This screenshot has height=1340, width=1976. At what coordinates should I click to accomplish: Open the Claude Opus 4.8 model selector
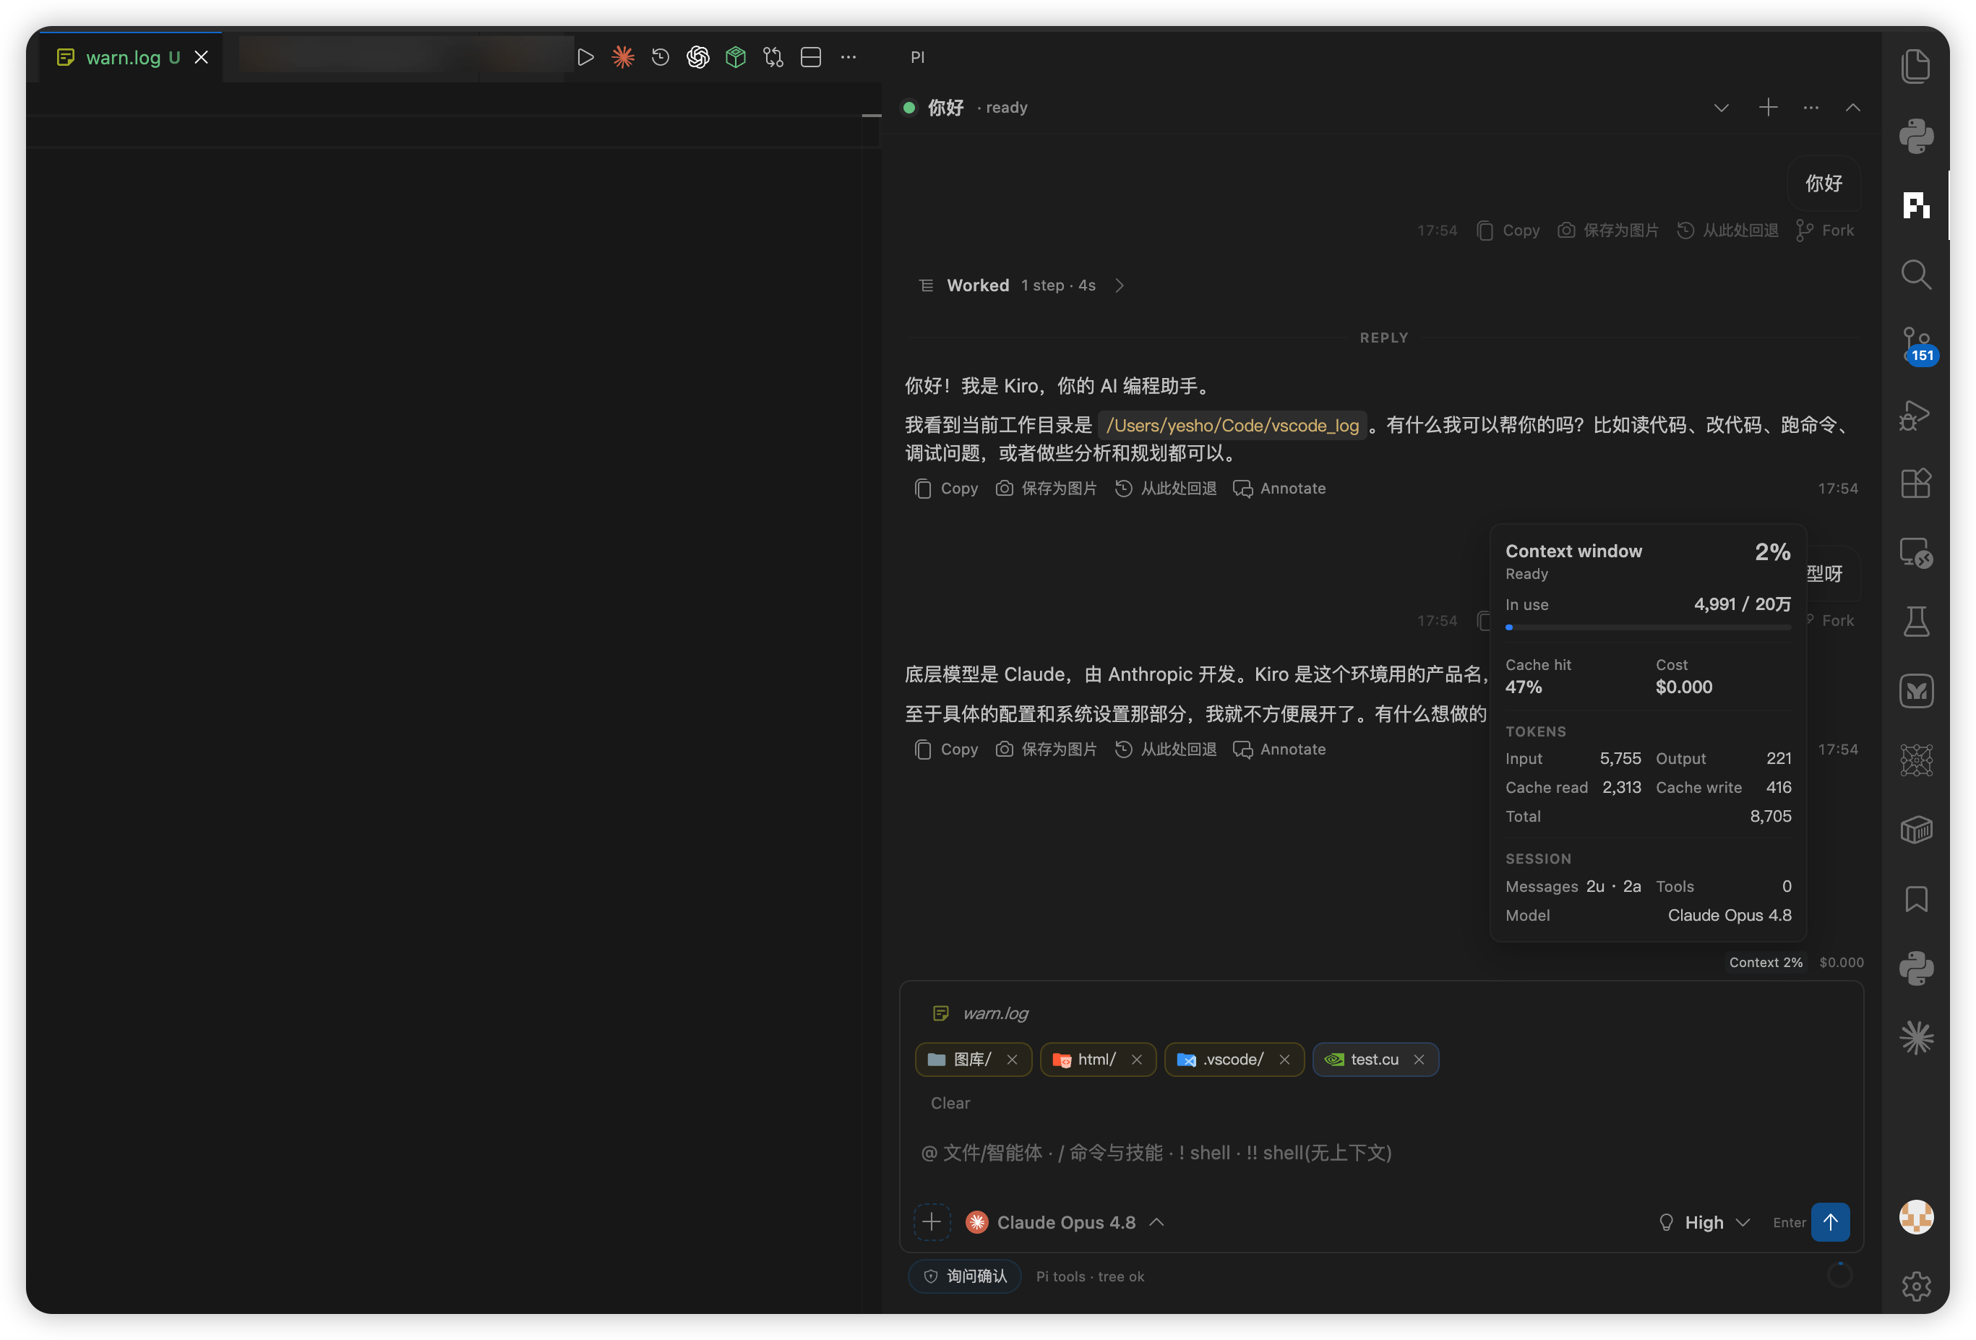[x=1065, y=1223]
